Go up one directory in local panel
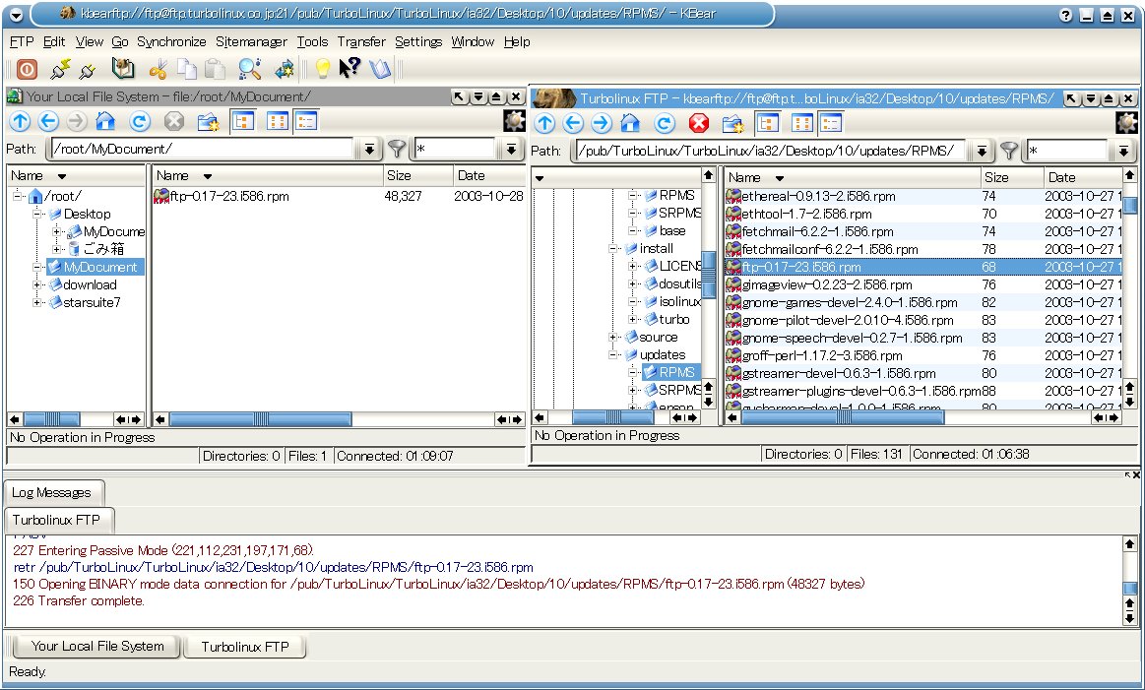This screenshot has width=1145, height=690. click(x=20, y=121)
